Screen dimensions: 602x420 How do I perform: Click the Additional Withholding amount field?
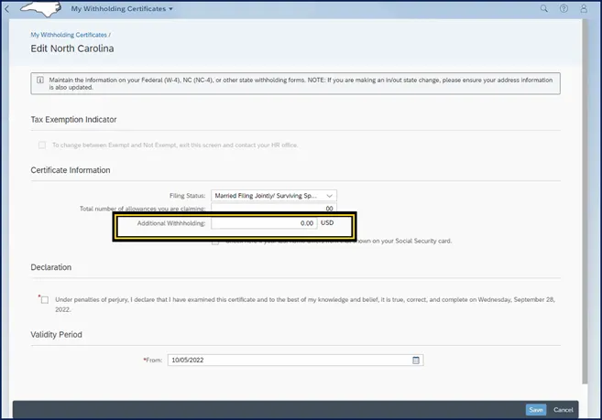coord(264,223)
